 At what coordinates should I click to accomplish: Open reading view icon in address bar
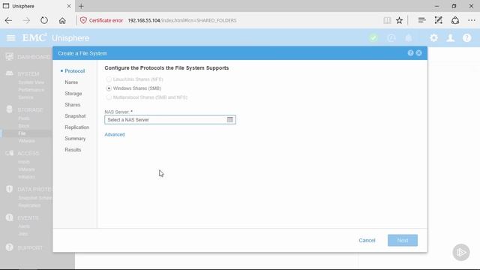387,20
